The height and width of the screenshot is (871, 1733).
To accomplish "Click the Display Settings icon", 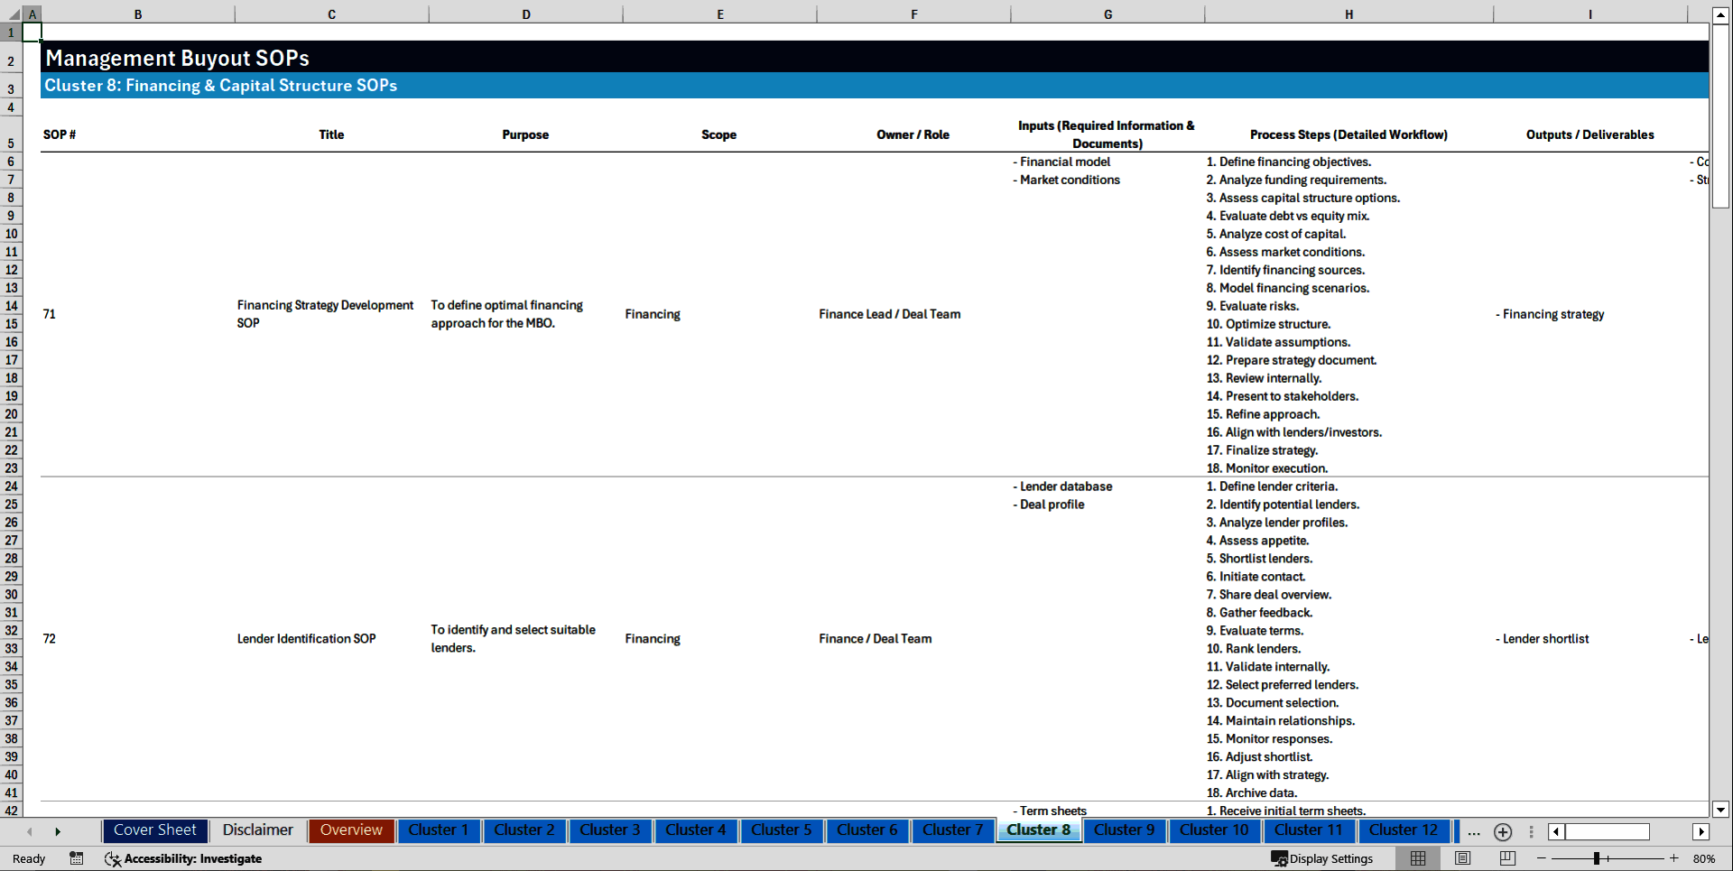I will pos(1278,858).
